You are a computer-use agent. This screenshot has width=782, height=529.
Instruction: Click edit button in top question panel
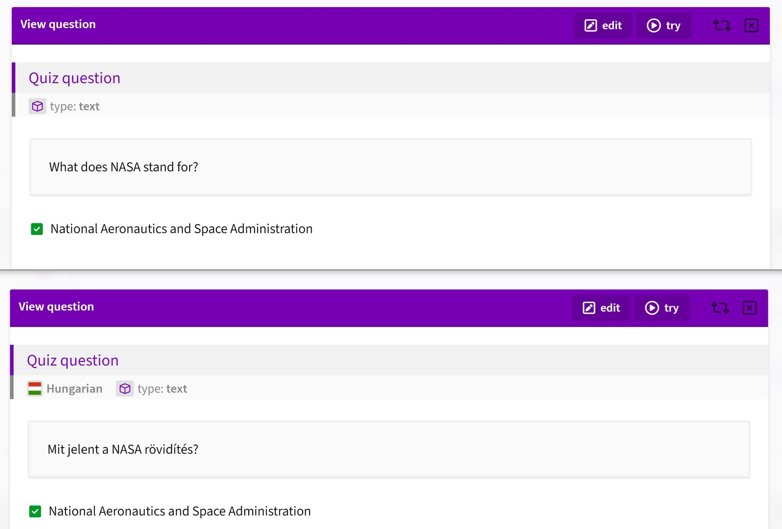(603, 26)
